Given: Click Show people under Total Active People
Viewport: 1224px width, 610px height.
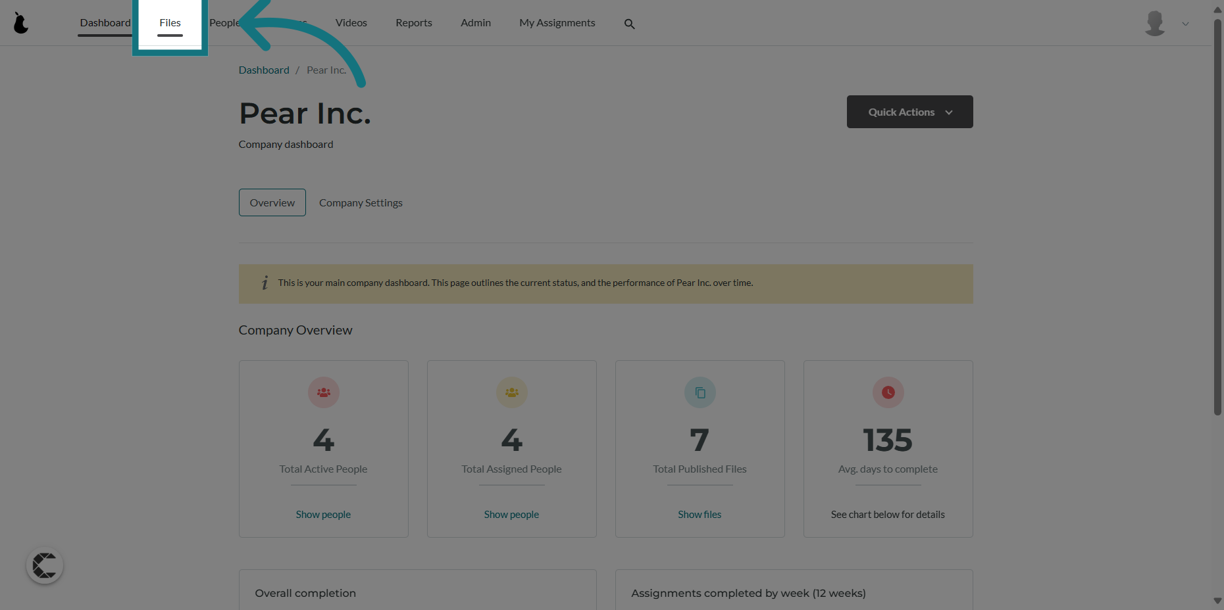Looking at the screenshot, I should (323, 514).
